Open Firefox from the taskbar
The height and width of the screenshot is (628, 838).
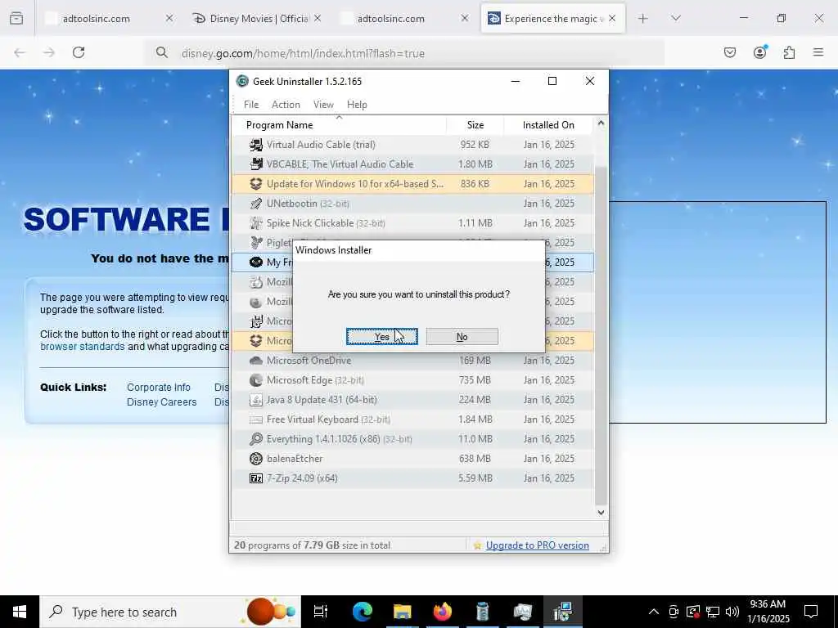[442, 612]
